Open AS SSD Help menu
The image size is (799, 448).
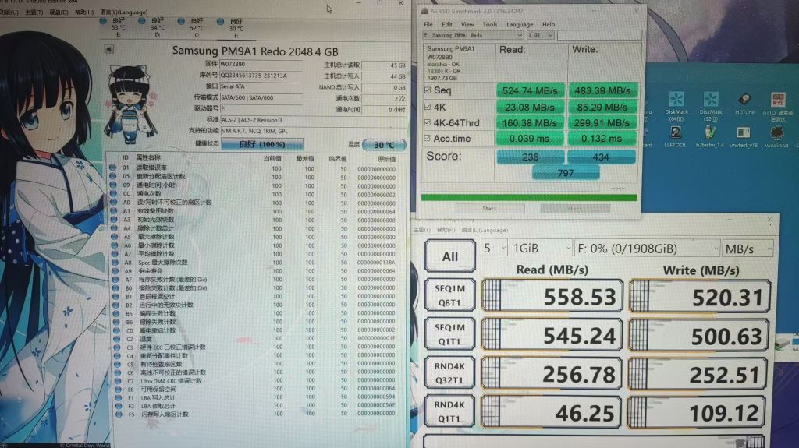click(x=549, y=24)
